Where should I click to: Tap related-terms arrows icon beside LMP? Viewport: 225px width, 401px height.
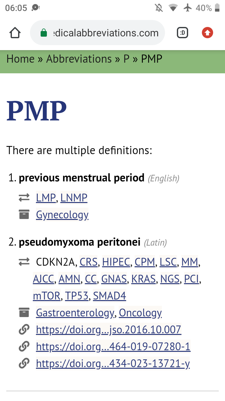pyautogui.click(x=24, y=198)
